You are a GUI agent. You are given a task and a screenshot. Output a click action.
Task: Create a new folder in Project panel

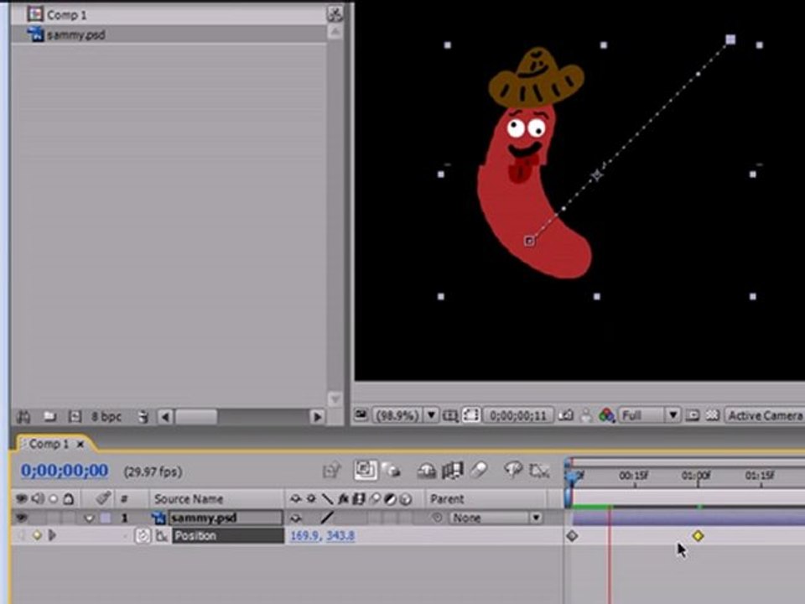49,417
